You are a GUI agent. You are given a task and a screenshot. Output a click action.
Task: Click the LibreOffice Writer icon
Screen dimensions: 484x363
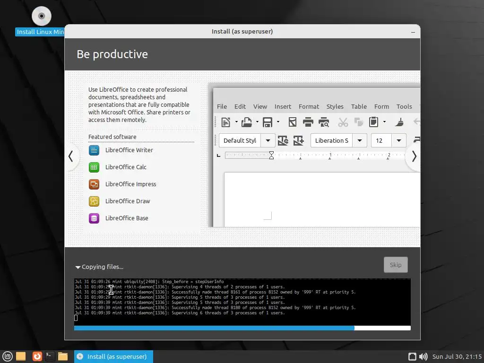pos(94,150)
